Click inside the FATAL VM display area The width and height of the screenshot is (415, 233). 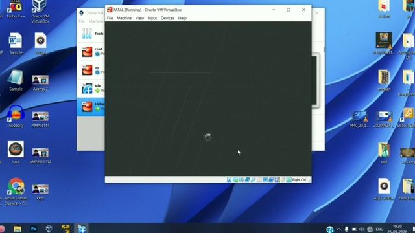coord(208,98)
